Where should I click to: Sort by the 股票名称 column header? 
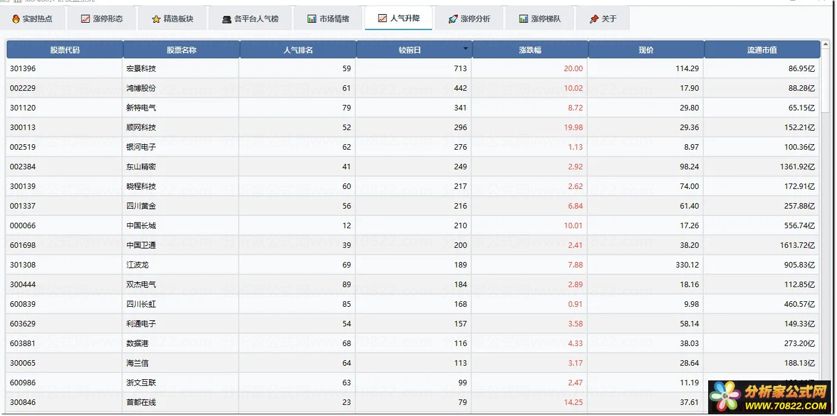(x=182, y=50)
